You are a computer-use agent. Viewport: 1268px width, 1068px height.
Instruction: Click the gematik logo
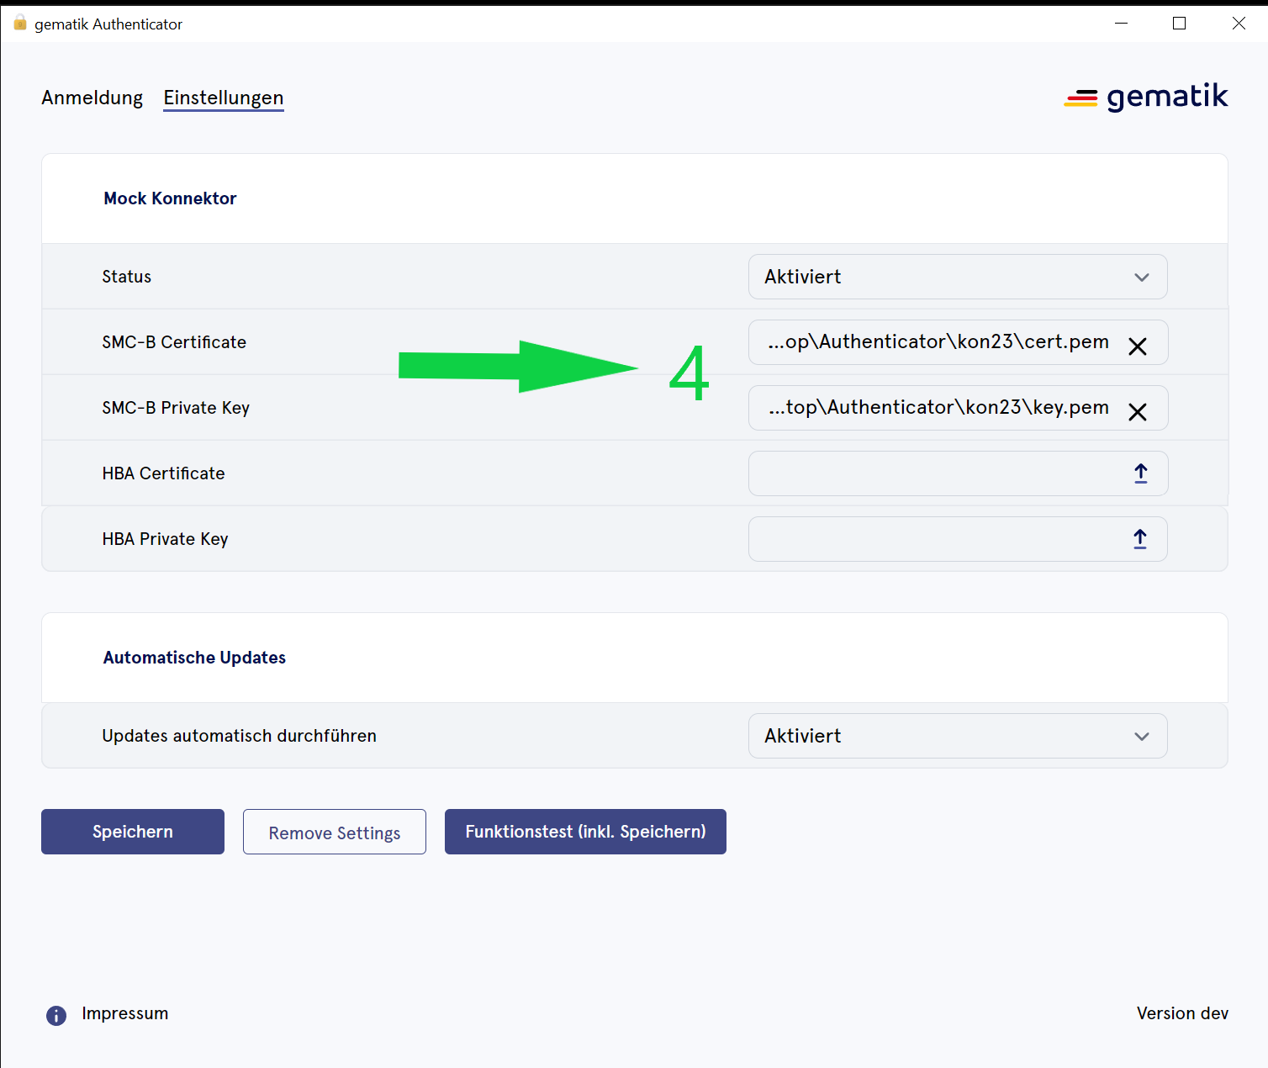1145,98
